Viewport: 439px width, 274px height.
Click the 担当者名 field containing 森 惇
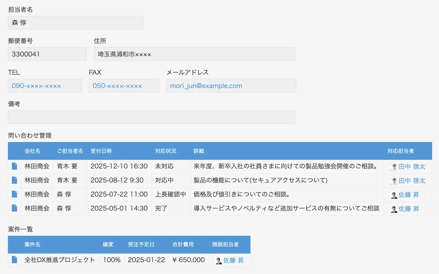[76, 23]
